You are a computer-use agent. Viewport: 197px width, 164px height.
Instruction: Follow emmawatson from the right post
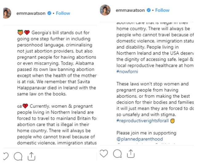(162, 10)
